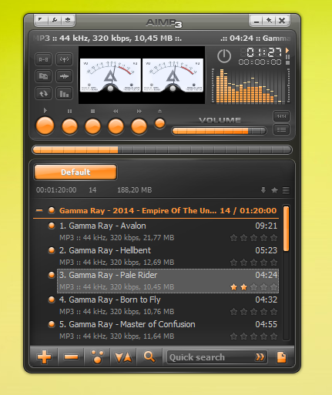Open the audio converter folder icon
This screenshot has width=332, height=395.
(x=43, y=76)
